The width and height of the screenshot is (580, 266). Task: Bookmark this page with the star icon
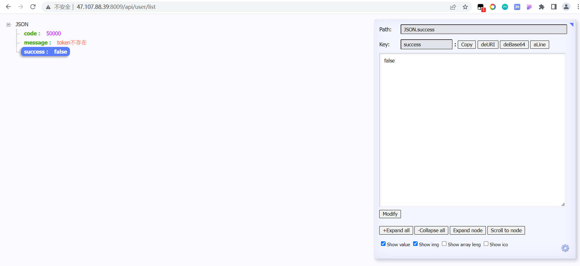click(x=465, y=7)
